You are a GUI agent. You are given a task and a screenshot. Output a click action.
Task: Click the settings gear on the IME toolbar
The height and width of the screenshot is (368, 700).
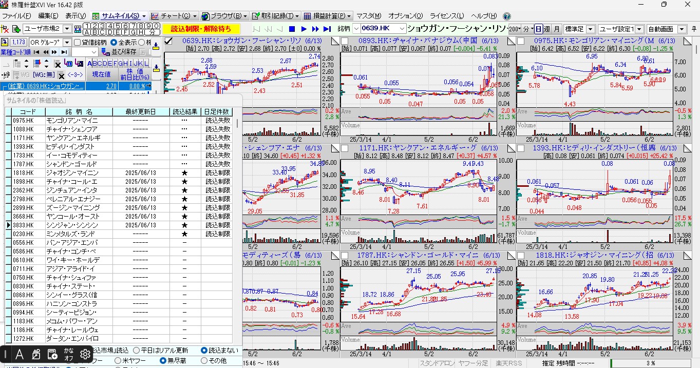[85, 354]
